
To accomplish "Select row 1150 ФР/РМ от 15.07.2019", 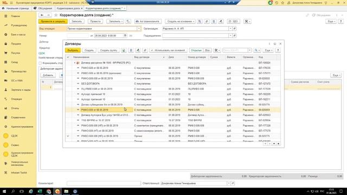I will 172,120.
